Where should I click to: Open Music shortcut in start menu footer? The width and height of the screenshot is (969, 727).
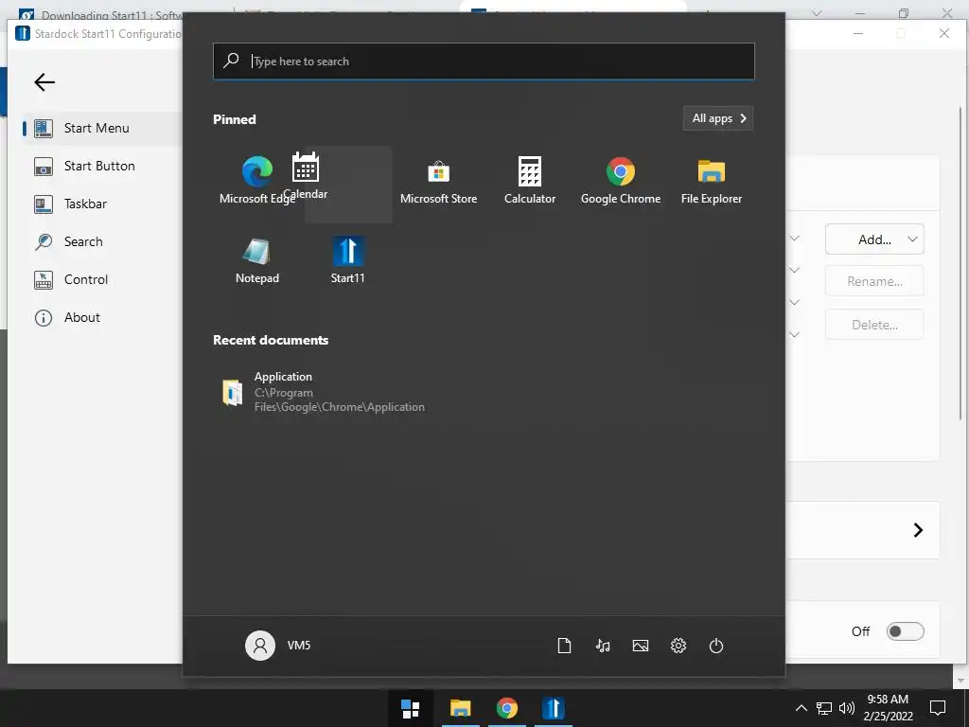pos(603,646)
